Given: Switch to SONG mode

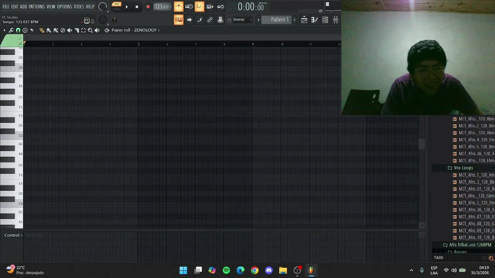Looking at the screenshot, I should pos(116,9).
